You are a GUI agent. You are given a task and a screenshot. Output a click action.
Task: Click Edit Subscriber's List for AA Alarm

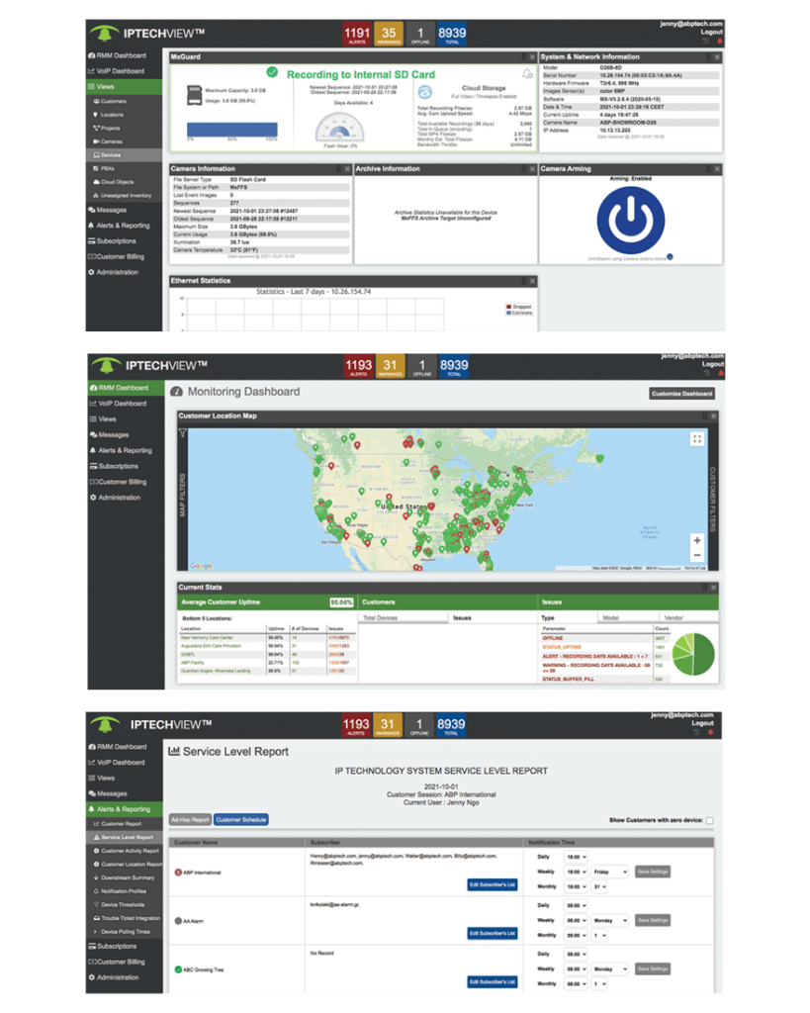click(x=492, y=933)
